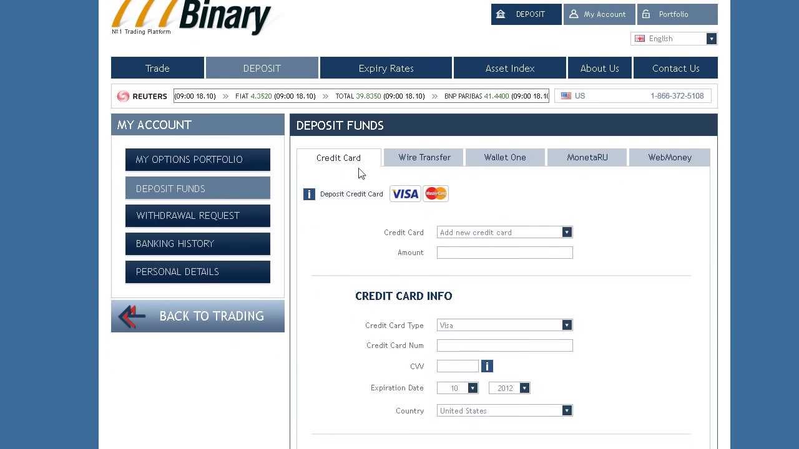Click the UK flag icon in language selector
Viewport: 799px width, 449px height.
(640, 39)
